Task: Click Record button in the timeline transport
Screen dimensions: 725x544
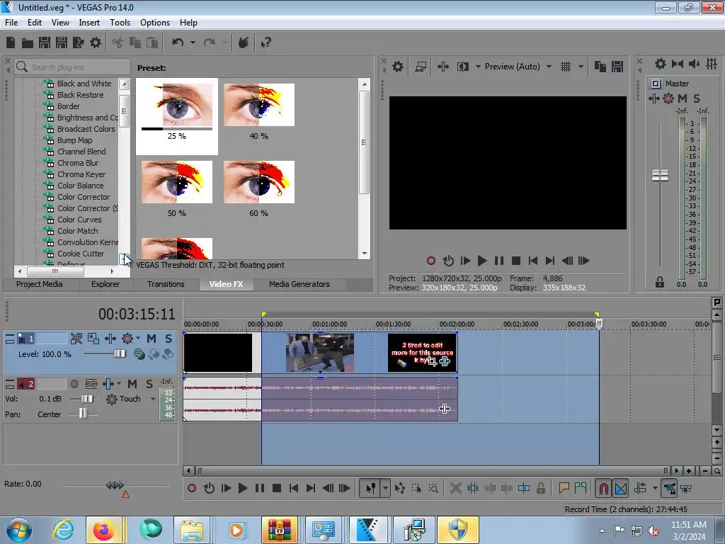Action: (x=192, y=488)
